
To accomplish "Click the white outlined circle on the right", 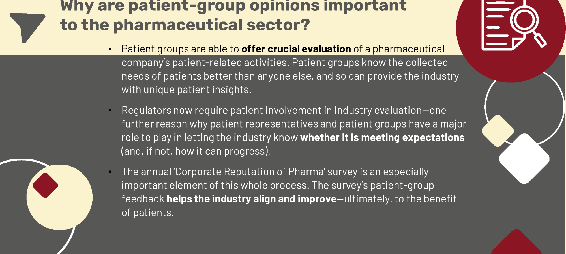I will point(525,107).
